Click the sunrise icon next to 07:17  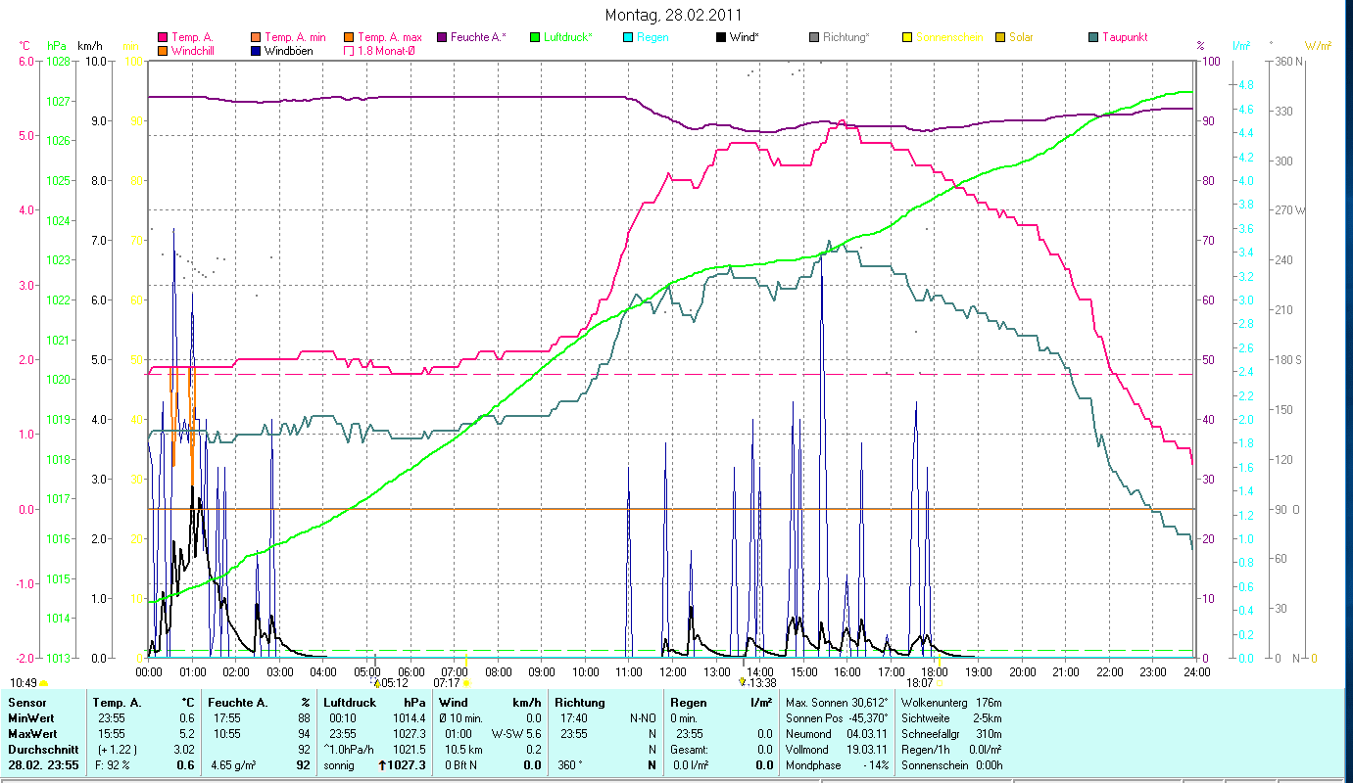pos(465,683)
